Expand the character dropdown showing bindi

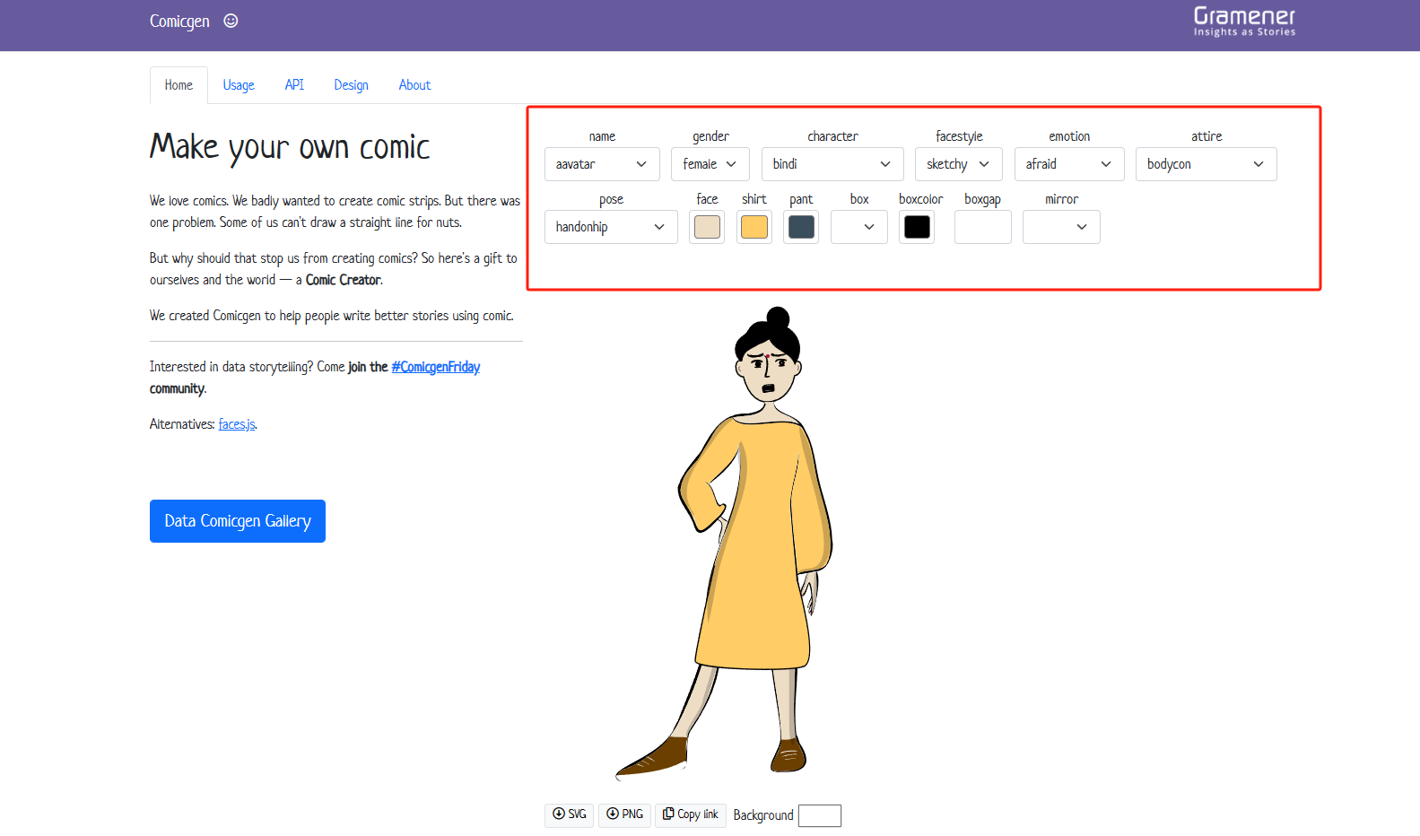[x=832, y=164]
